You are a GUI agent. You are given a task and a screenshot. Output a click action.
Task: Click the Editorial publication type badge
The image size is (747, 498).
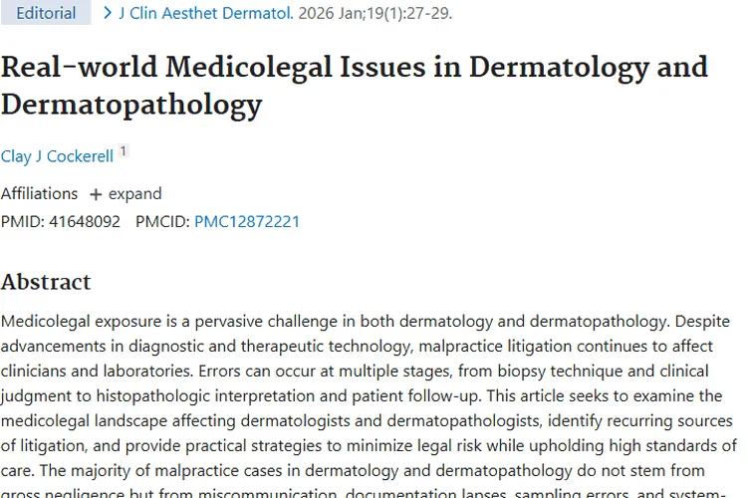click(x=46, y=13)
